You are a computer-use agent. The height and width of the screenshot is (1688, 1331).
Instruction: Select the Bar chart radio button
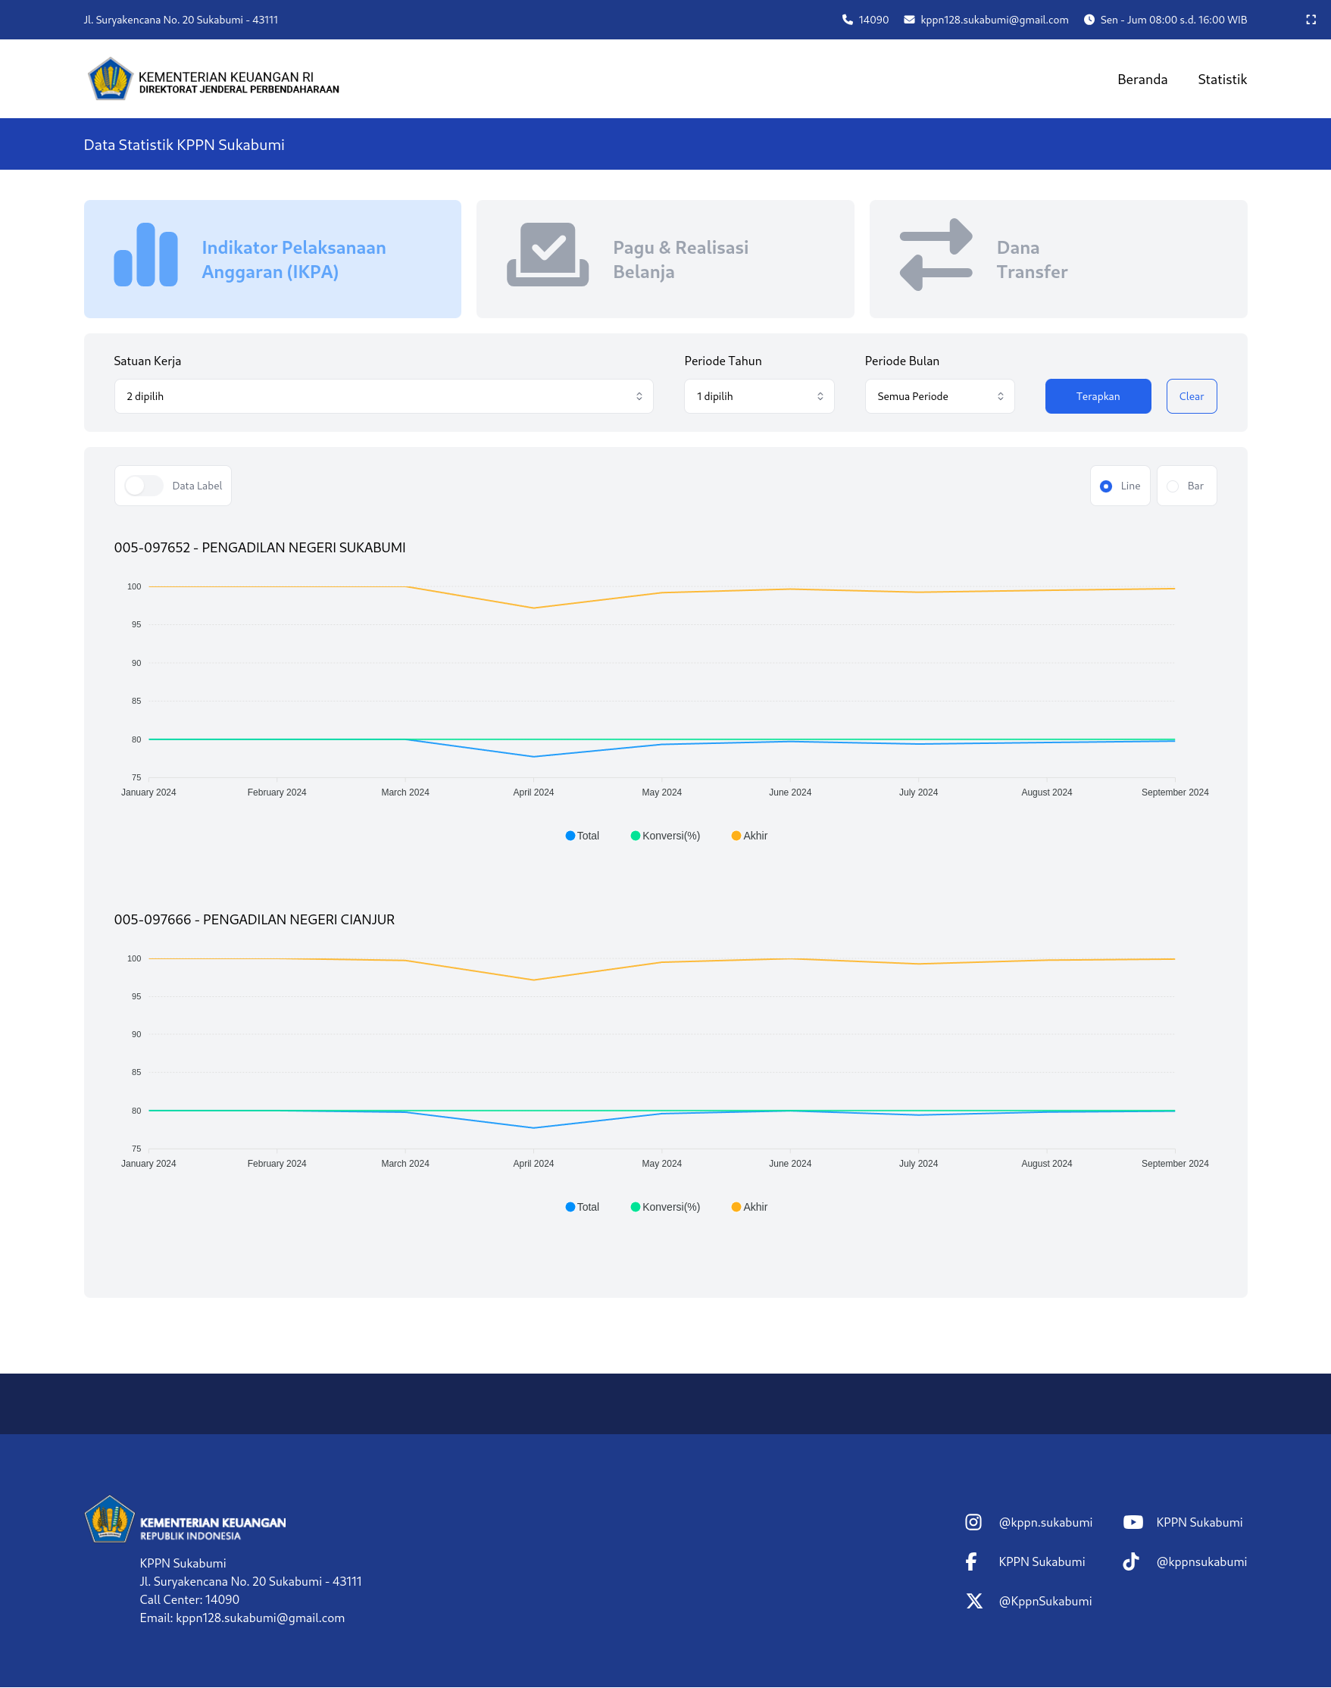(1172, 486)
